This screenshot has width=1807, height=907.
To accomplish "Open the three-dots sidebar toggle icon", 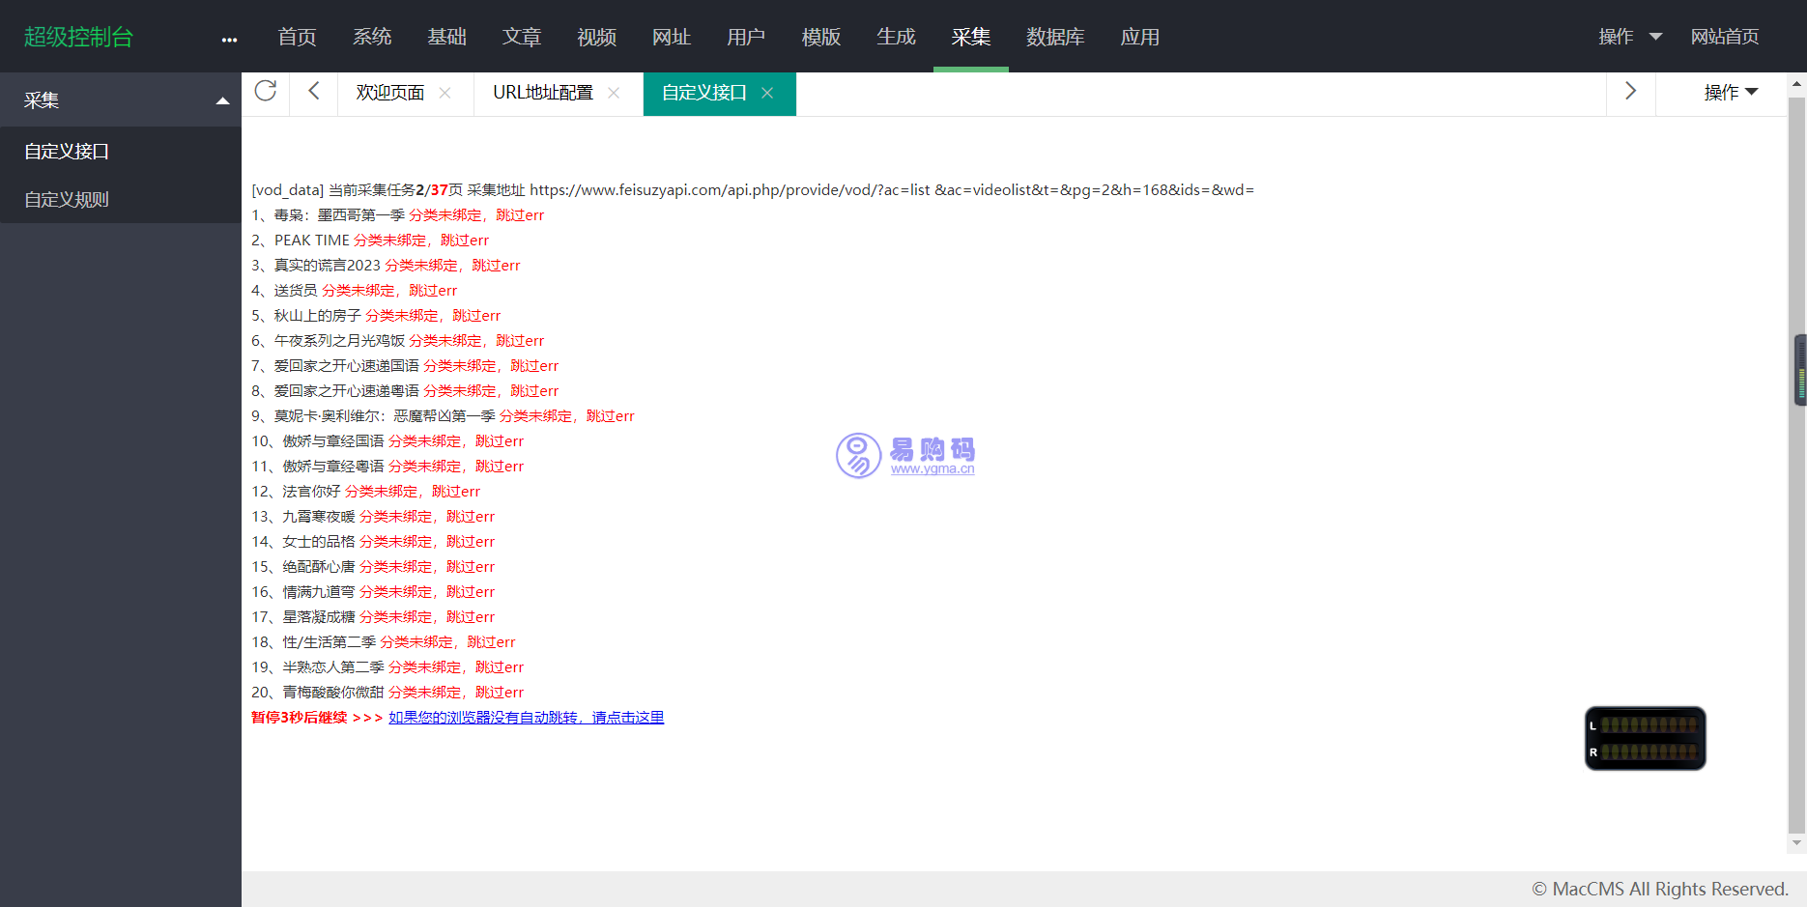I will point(229,39).
